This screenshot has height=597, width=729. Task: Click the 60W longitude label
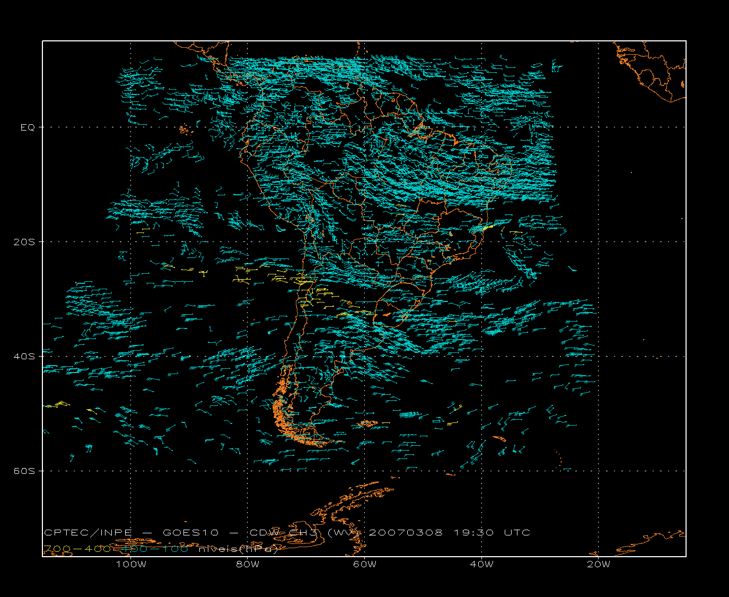pos(365,564)
